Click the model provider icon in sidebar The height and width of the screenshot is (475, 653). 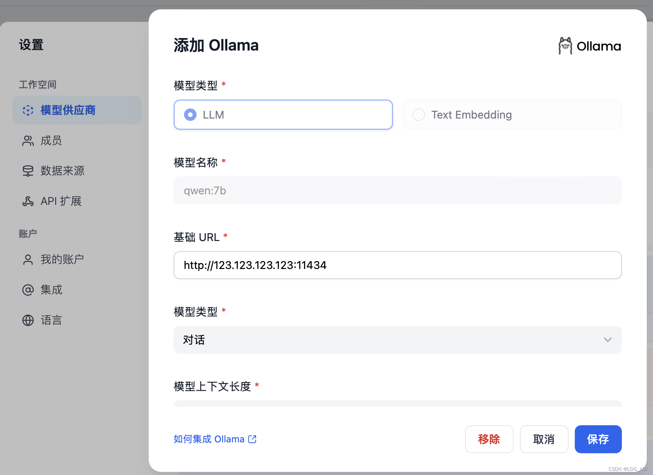click(28, 110)
